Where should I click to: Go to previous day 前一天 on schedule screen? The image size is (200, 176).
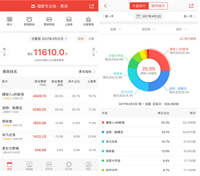108,16
